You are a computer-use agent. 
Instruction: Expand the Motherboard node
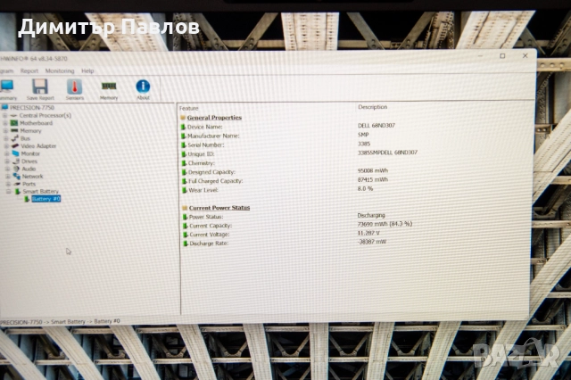pos(5,123)
